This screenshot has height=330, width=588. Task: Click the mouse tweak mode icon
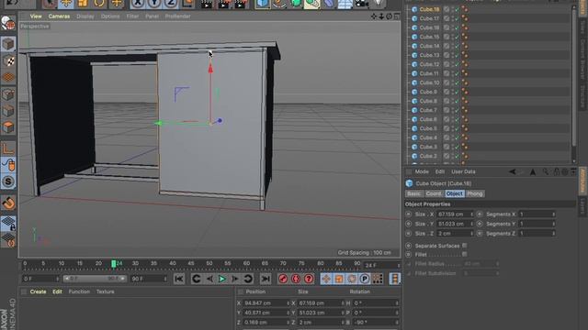(x=8, y=165)
